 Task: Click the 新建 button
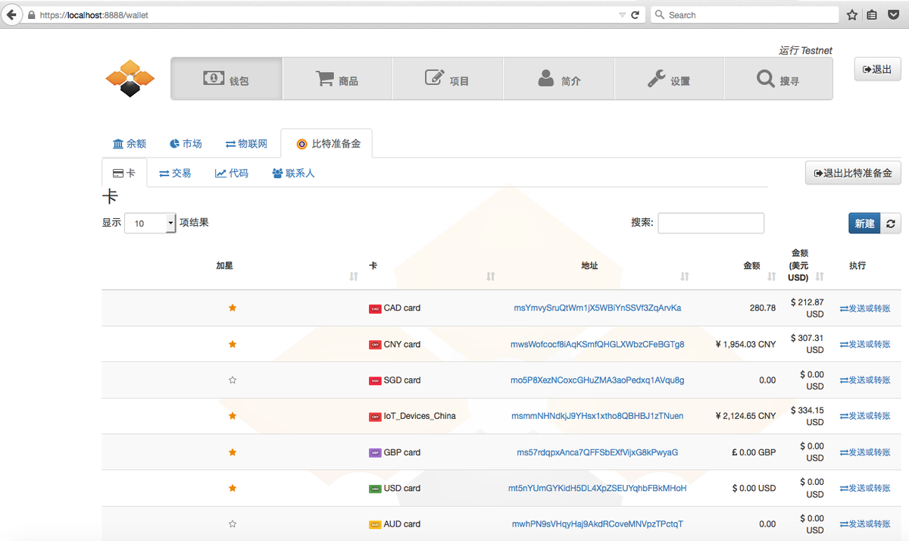tap(864, 223)
